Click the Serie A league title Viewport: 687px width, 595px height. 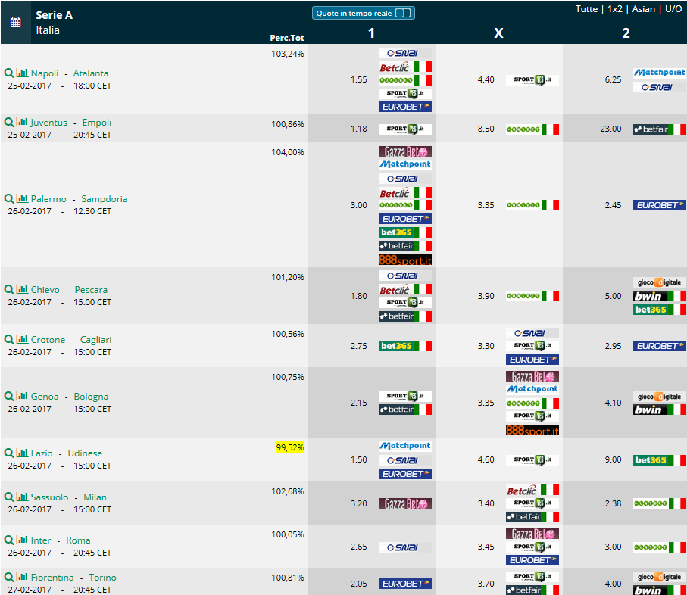(x=55, y=15)
